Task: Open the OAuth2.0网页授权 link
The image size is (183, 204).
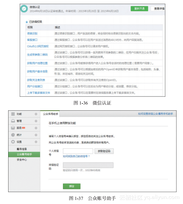Action: 38,46
